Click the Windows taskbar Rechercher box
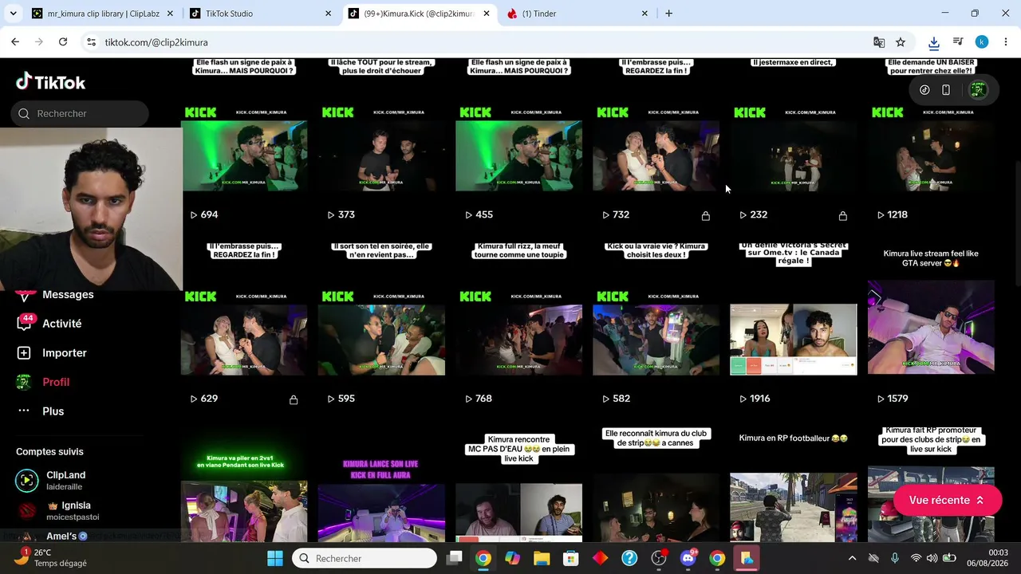Image resolution: width=1021 pixels, height=574 pixels. click(x=365, y=558)
